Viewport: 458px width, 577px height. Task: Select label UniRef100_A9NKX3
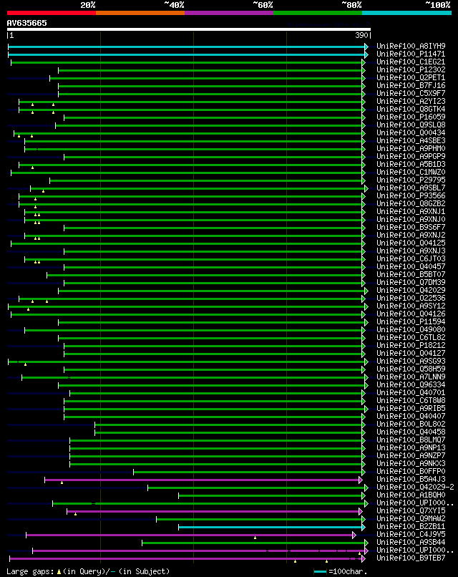click(411, 464)
